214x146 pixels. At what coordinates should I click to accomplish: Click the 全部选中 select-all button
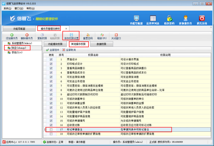pyautogui.click(x=53, y=50)
